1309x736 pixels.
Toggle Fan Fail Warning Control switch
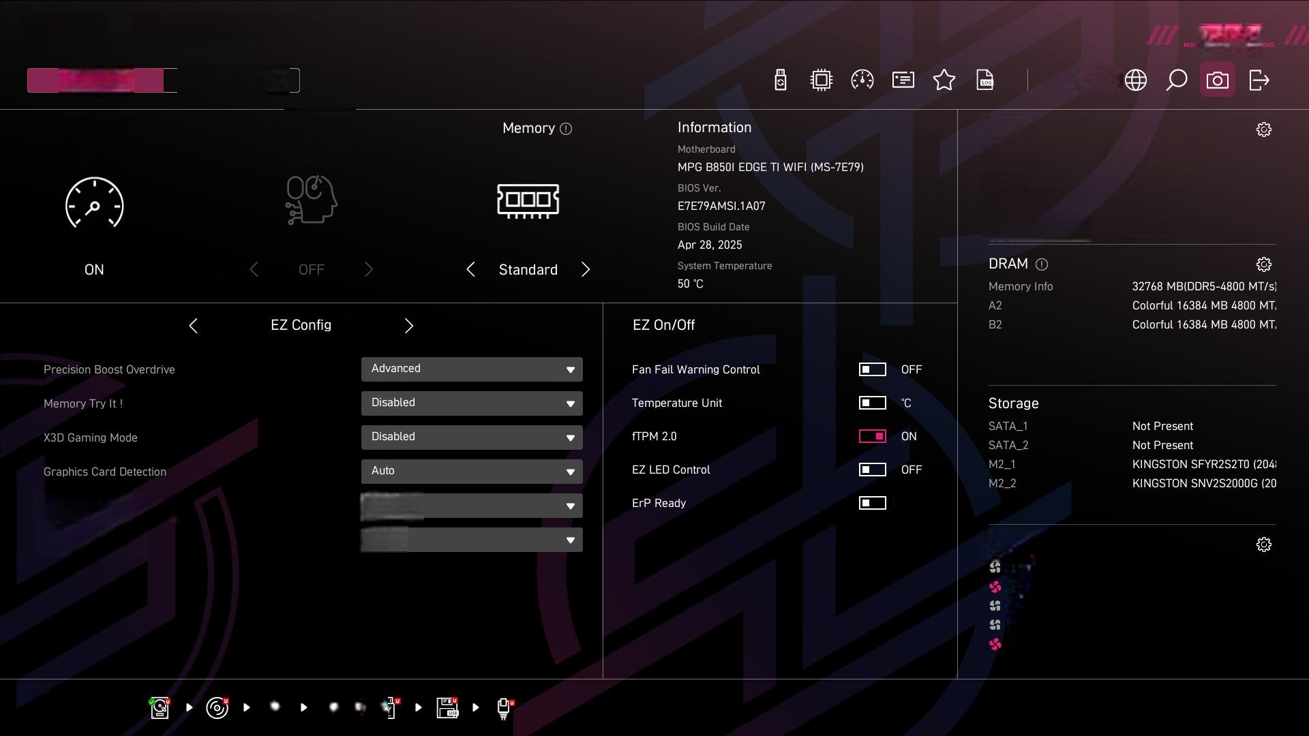pos(872,369)
